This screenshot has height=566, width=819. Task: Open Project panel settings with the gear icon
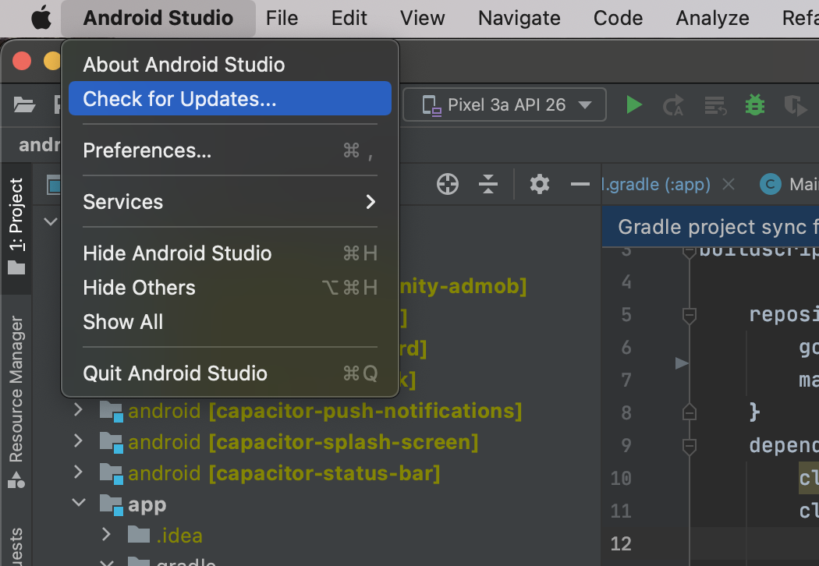538,184
